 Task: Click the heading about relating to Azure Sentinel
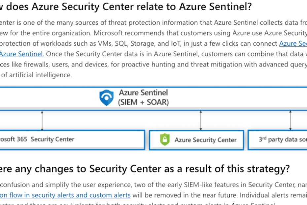(126, 7)
